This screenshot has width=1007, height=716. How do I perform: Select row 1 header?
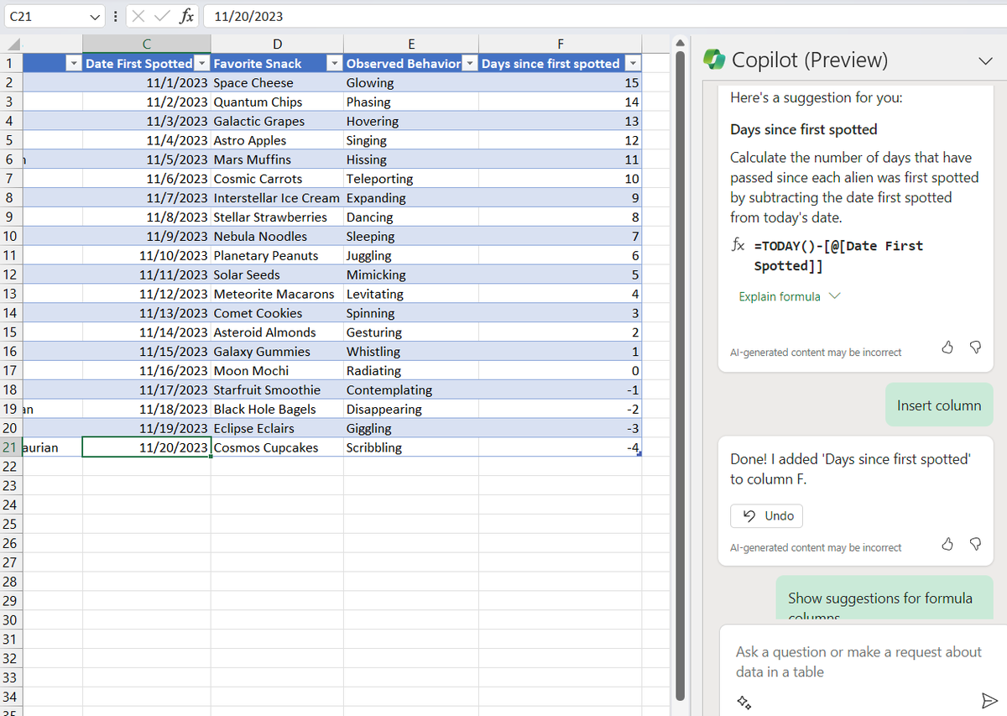tap(10, 64)
